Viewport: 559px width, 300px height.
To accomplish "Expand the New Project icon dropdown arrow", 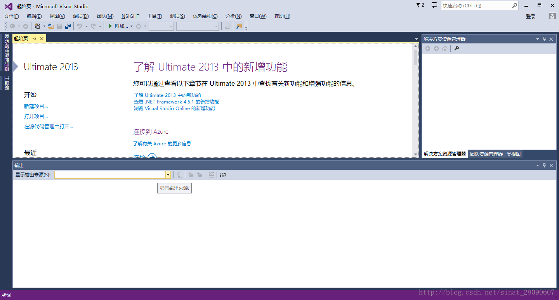I will [44, 26].
